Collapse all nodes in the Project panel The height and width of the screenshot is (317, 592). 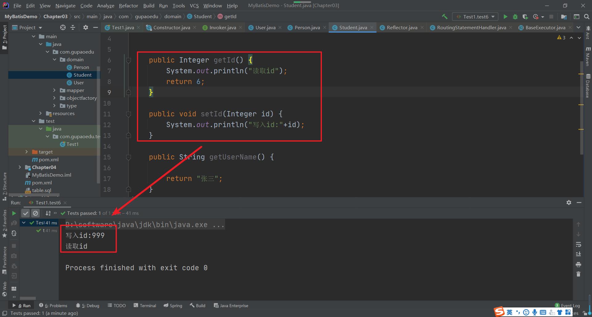pyautogui.click(x=73, y=27)
